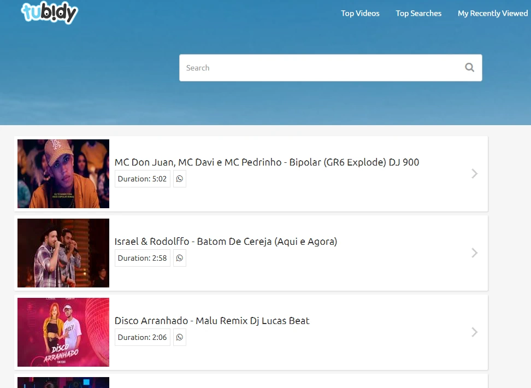Open link 'Disco Arranhado - Malu Remix Dj Lucas Beat'
The image size is (531, 388).
click(212, 321)
